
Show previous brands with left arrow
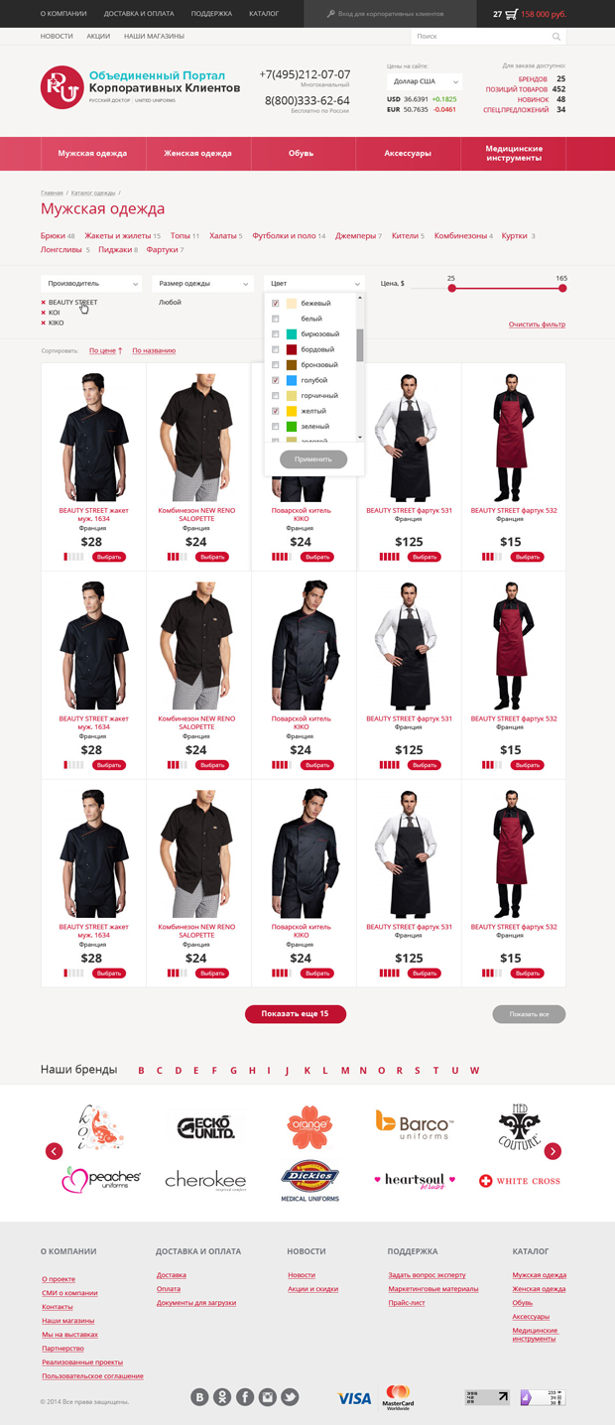54,1151
